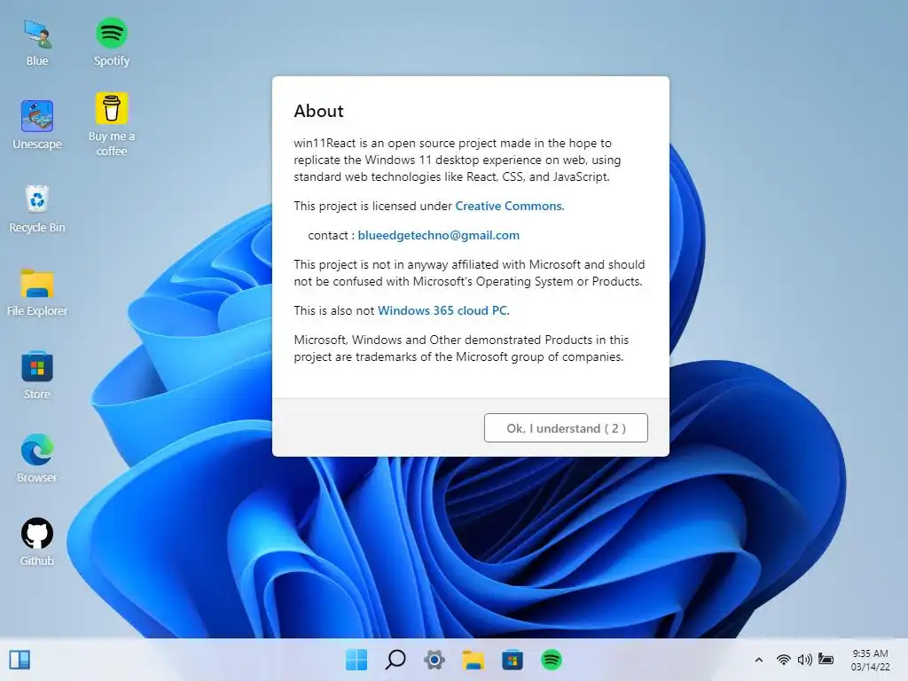Open the widgets panel in the taskbar
Screen dimensions: 908x681
coord(20,660)
